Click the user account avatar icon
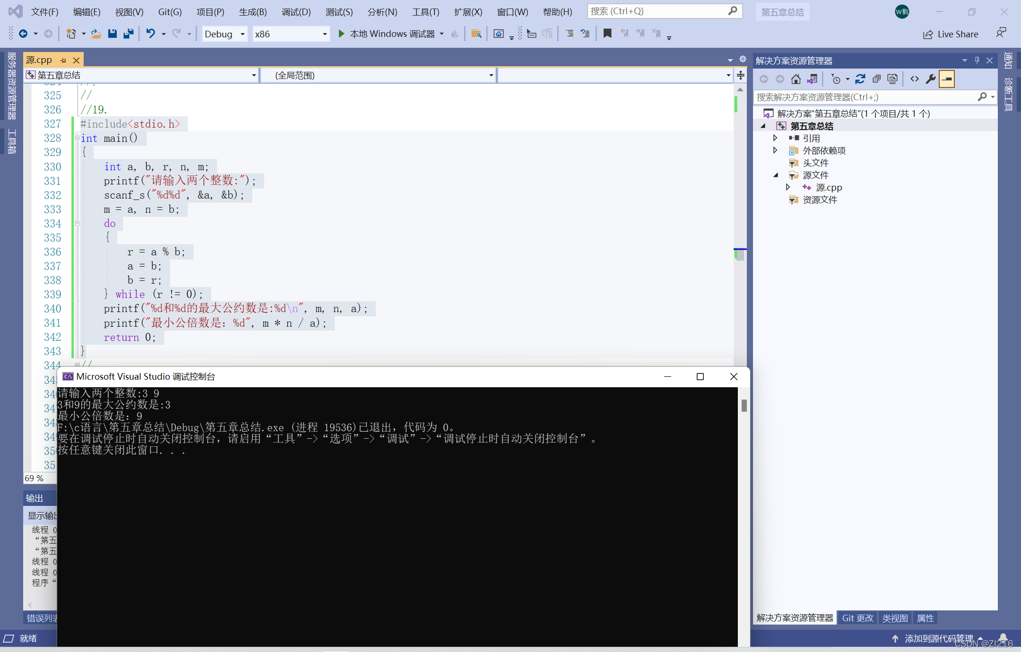 [902, 12]
